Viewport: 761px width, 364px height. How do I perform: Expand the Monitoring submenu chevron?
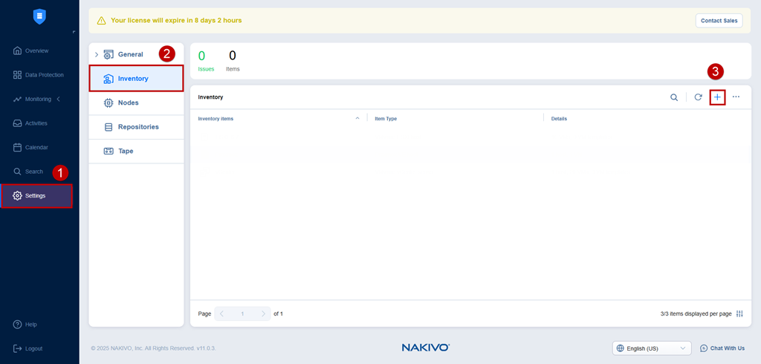(x=59, y=99)
